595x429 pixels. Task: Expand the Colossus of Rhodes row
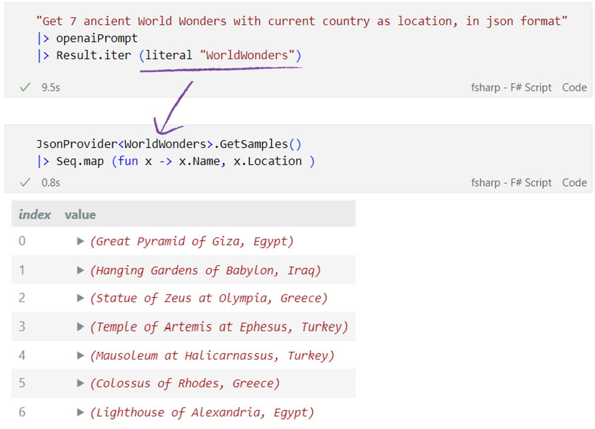[80, 383]
